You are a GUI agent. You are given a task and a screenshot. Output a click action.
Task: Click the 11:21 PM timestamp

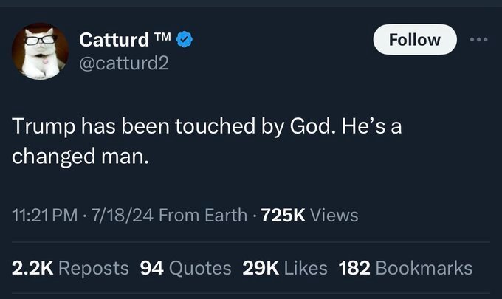(43, 215)
